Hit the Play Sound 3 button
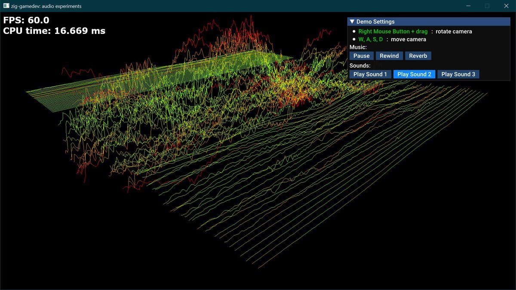This screenshot has width=516, height=290. pos(458,74)
